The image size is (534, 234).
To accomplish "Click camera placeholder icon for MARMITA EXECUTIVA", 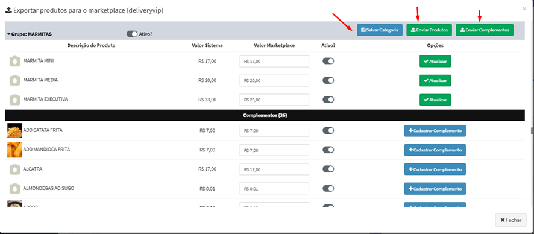I will coord(14,100).
